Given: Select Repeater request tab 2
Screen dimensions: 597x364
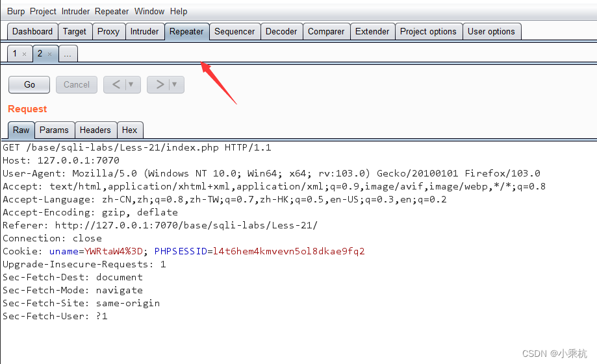Looking at the screenshot, I should point(40,54).
